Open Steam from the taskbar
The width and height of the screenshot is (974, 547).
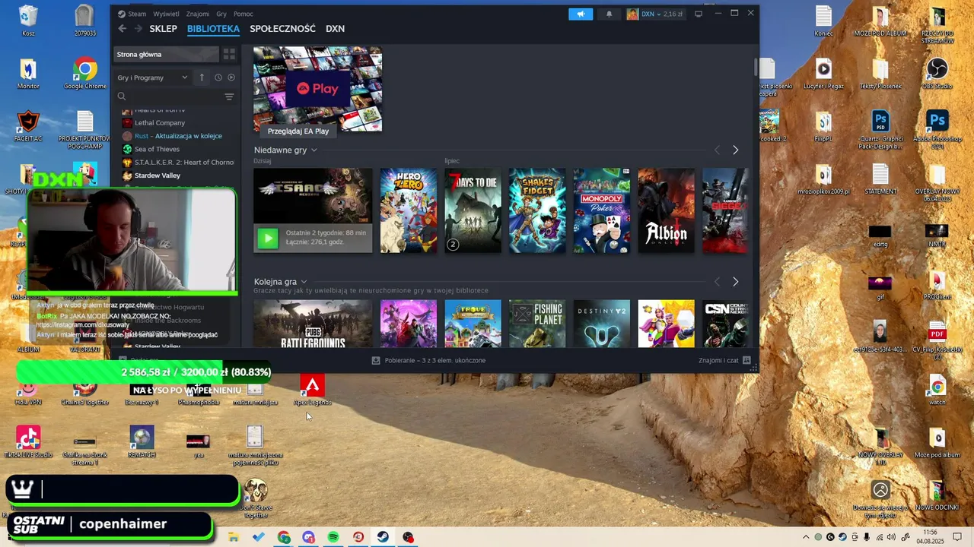[x=383, y=537]
